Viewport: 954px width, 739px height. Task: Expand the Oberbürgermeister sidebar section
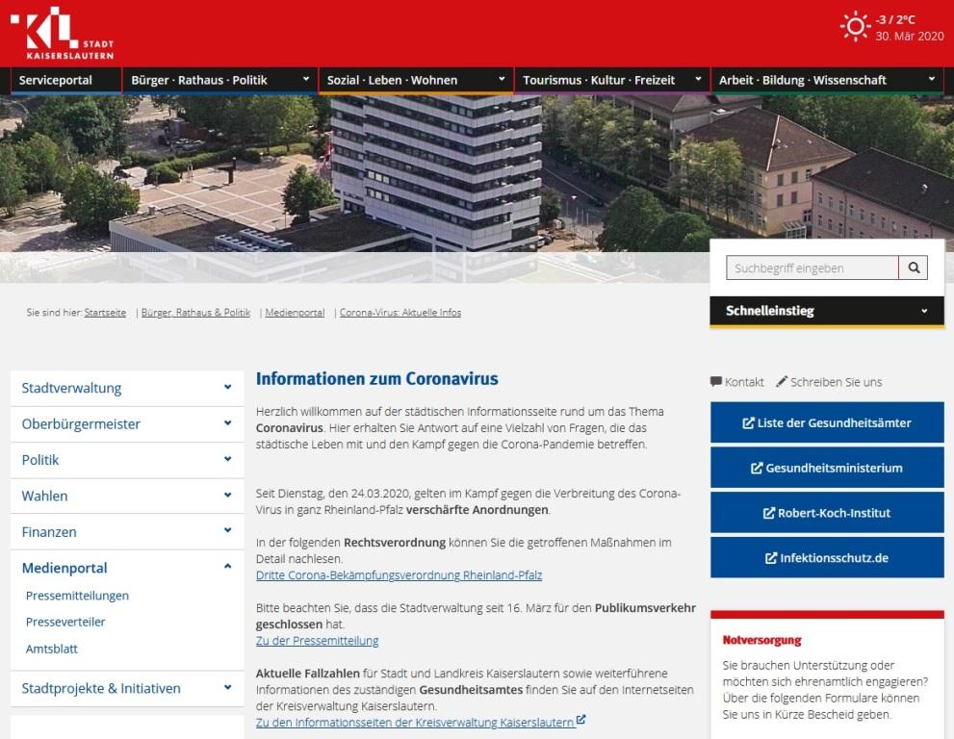click(x=227, y=423)
